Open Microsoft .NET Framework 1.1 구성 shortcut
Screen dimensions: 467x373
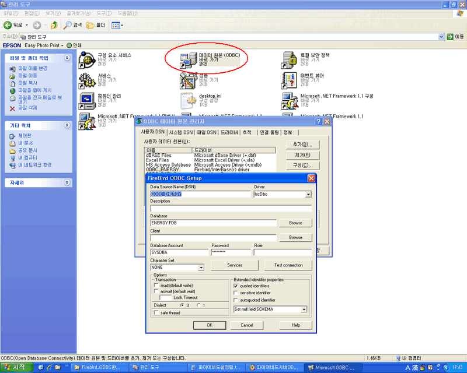tap(290, 101)
